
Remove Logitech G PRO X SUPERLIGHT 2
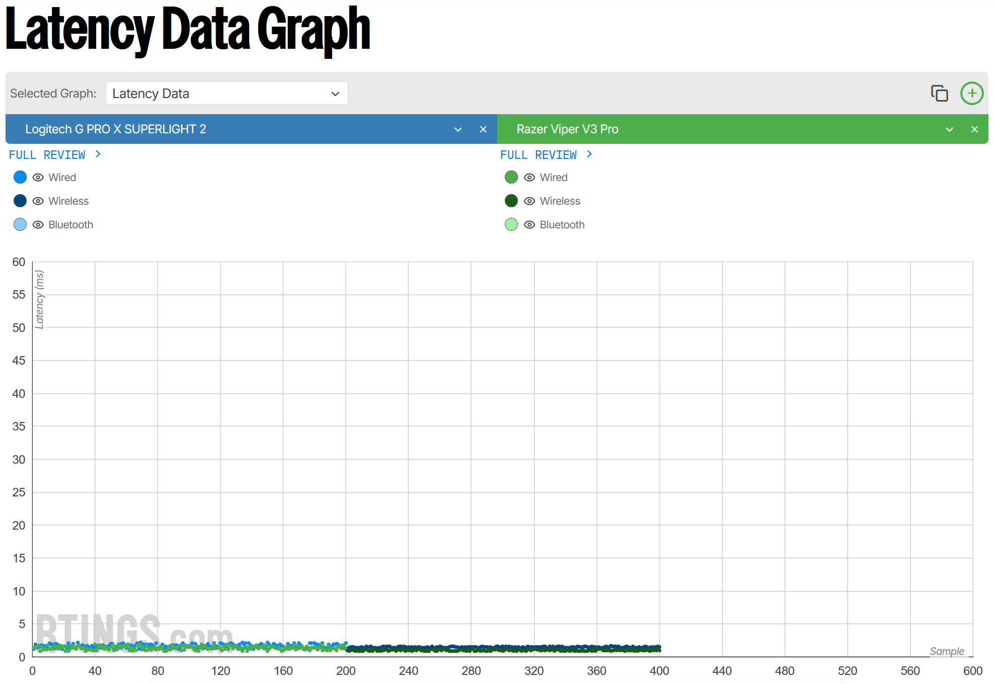483,129
